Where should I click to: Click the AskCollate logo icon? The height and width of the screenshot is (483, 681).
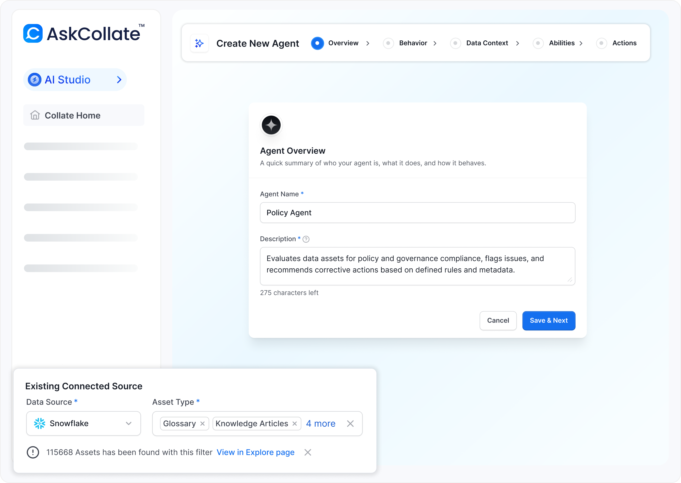[33, 33]
